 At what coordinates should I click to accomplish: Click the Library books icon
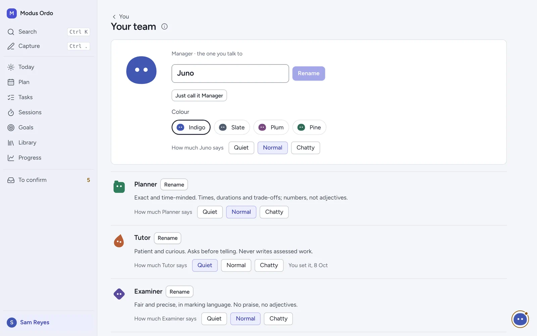coord(11,143)
